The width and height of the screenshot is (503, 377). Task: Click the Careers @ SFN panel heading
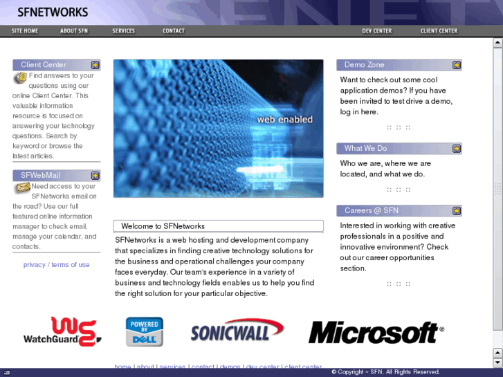coord(399,211)
